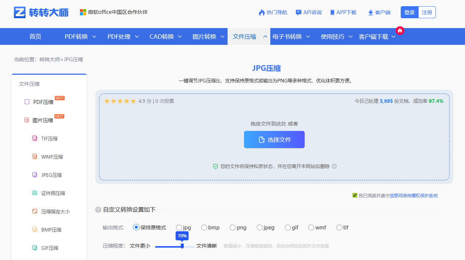Viewport: 465px width, 260px height.
Task: Click the red fire badge on 客户端下载
Action: tap(400, 31)
